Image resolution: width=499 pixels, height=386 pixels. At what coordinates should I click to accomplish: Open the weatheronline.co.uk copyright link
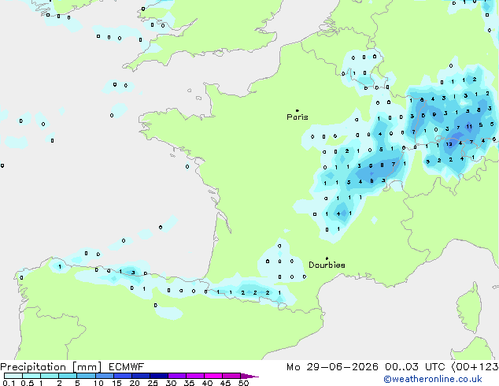click(433, 379)
